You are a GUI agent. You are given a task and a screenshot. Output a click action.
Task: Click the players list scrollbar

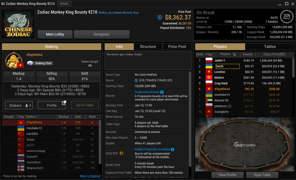point(293,68)
